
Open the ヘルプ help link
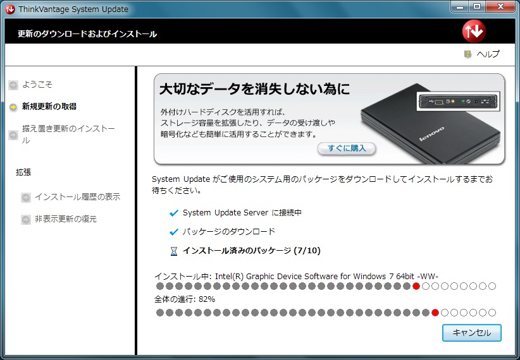pyautogui.click(x=488, y=54)
